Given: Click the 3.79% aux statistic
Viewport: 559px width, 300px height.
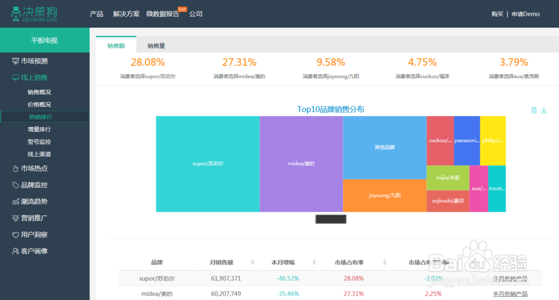Looking at the screenshot, I should coord(514,63).
